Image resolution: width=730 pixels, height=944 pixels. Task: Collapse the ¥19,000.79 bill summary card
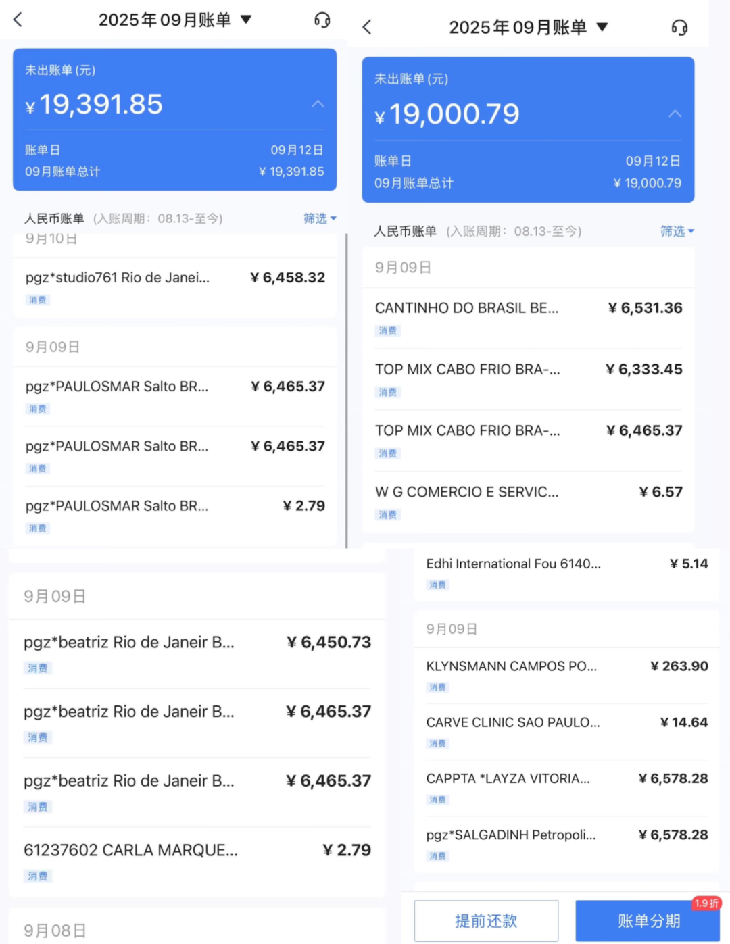click(x=675, y=114)
